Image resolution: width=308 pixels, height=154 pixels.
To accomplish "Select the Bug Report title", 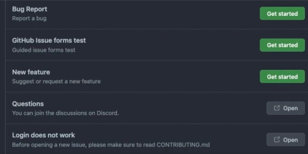I will (x=30, y=9).
